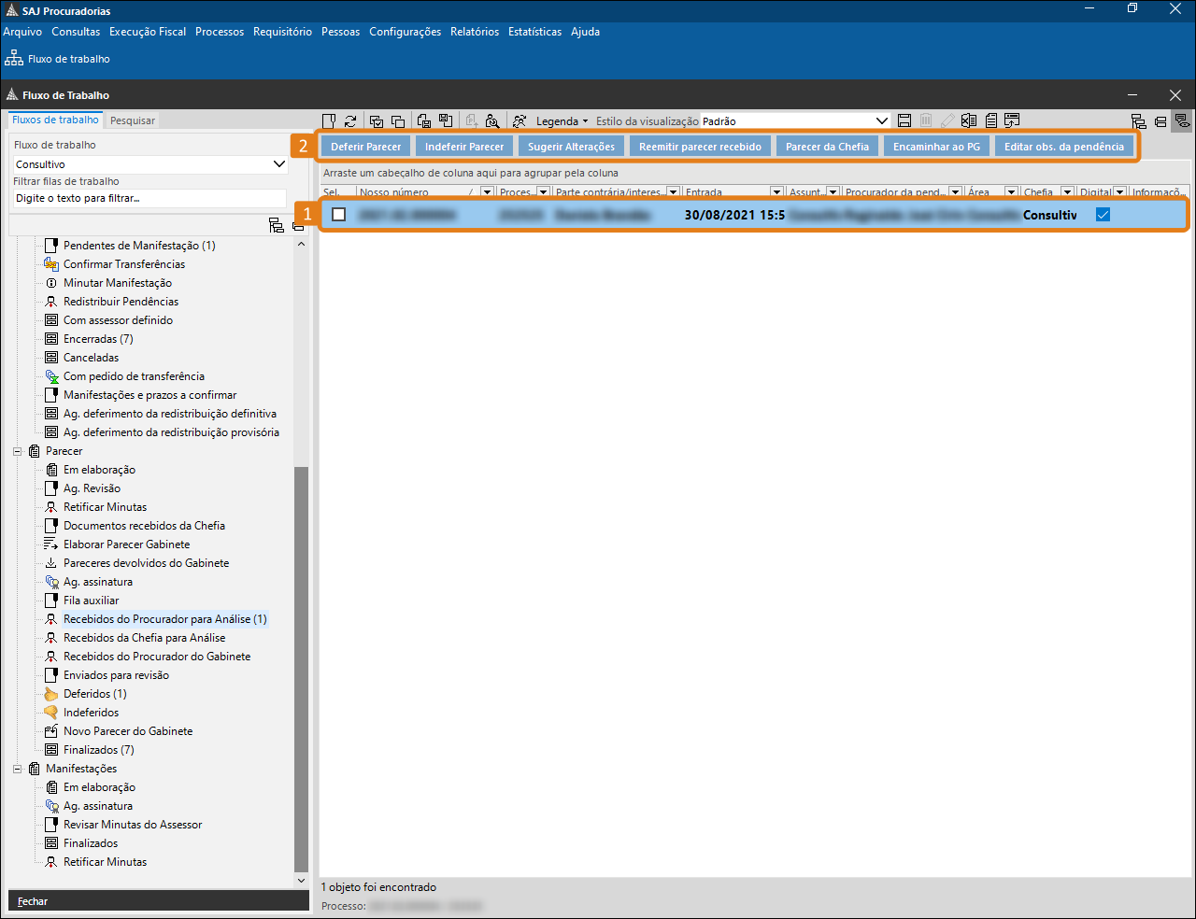
Task: Open the Execução Fiscal menu
Action: pos(147,32)
